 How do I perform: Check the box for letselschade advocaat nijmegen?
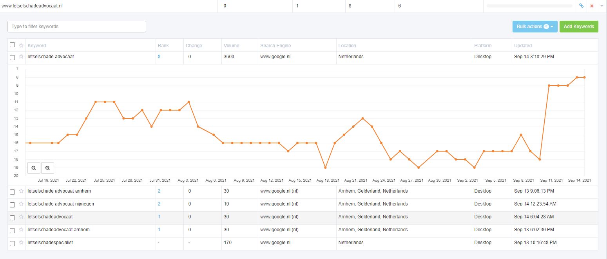[x=12, y=205]
